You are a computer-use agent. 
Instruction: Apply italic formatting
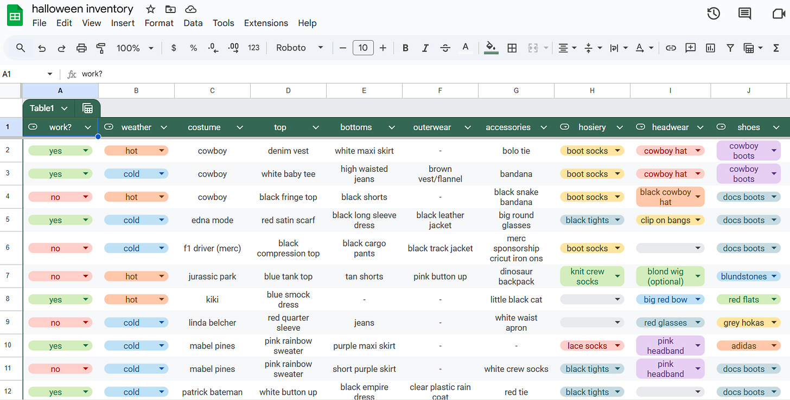click(x=425, y=48)
